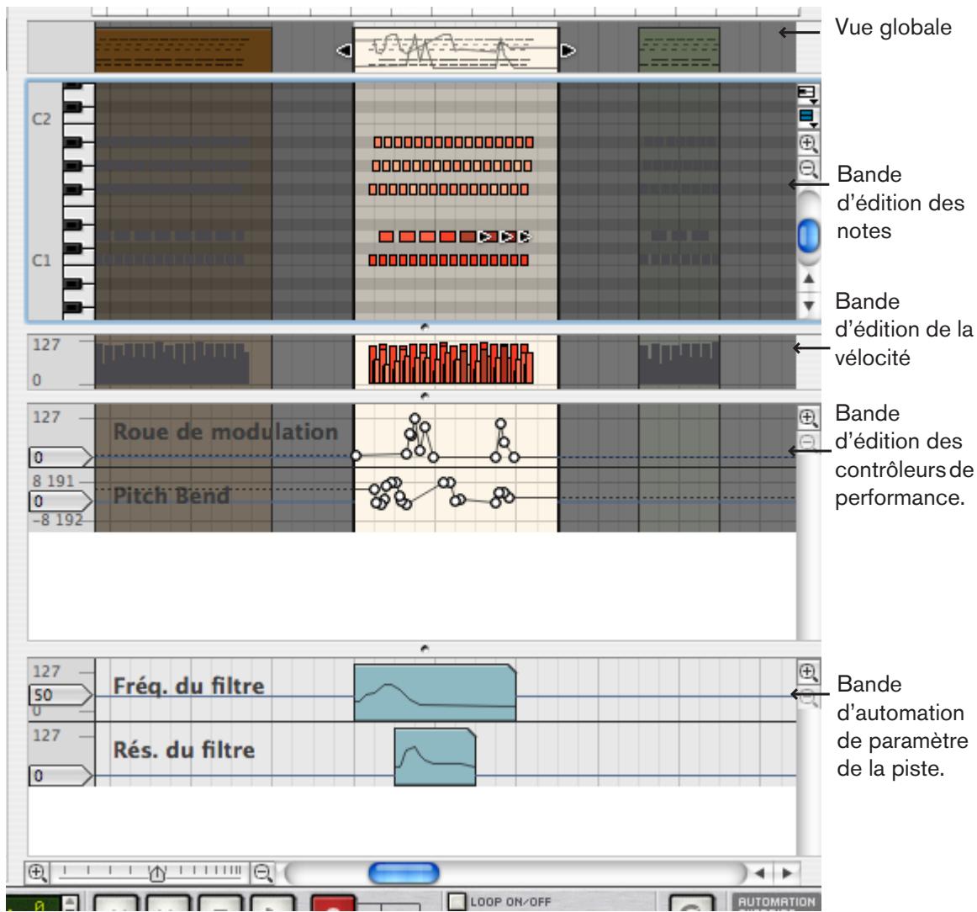Click the horizontal zoom-in magnifier at bottom left

[x=37, y=872]
